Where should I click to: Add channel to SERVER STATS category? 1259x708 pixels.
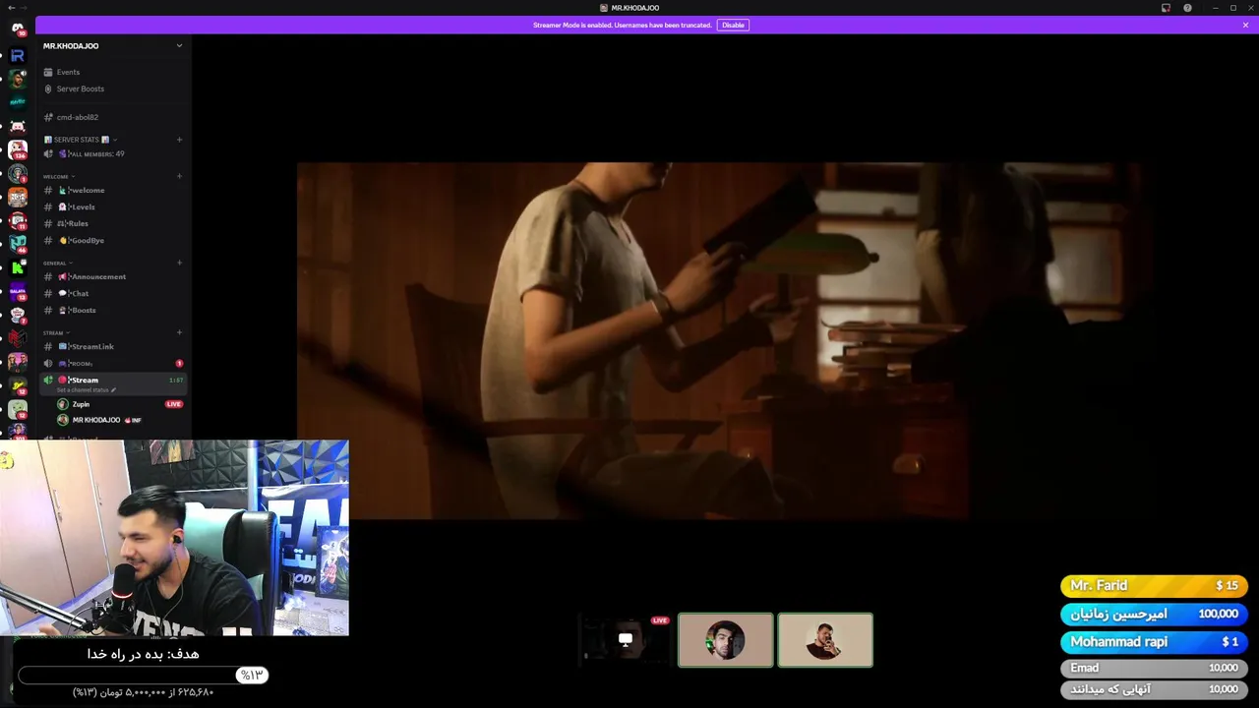point(179,140)
